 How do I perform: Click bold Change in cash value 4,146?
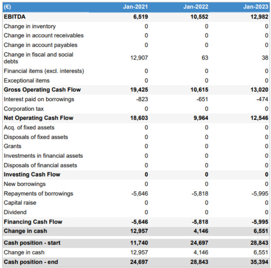point(201,231)
